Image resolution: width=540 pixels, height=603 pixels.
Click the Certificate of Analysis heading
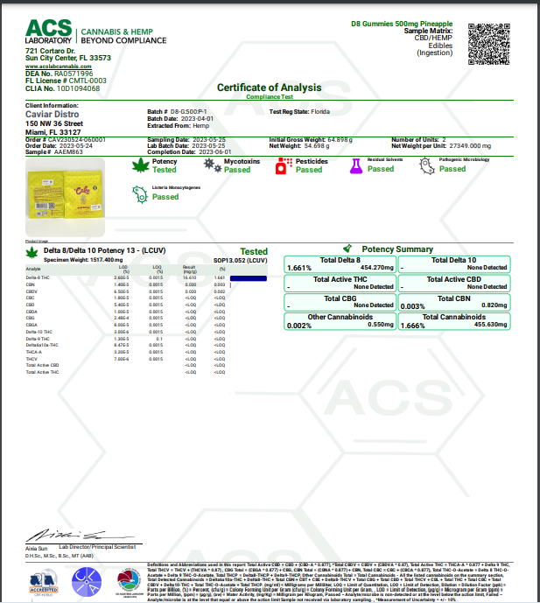pyautogui.click(x=270, y=88)
